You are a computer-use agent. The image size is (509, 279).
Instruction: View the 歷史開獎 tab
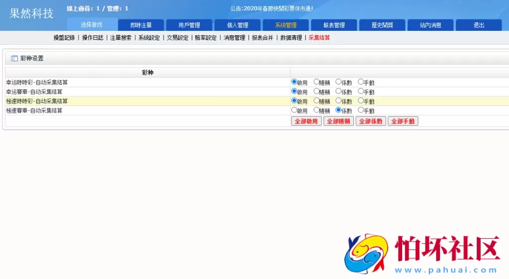pos(382,25)
